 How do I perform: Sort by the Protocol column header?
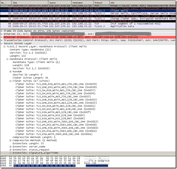(x=102, y=3)
